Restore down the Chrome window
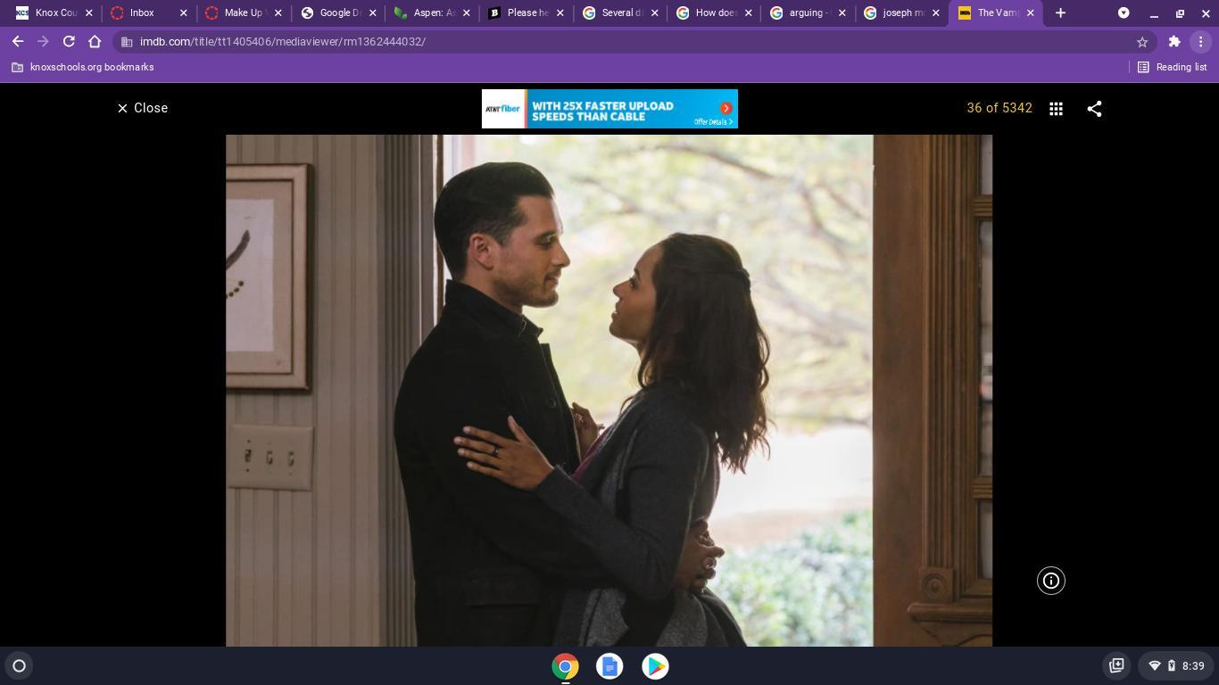This screenshot has width=1219, height=685. 1180,13
